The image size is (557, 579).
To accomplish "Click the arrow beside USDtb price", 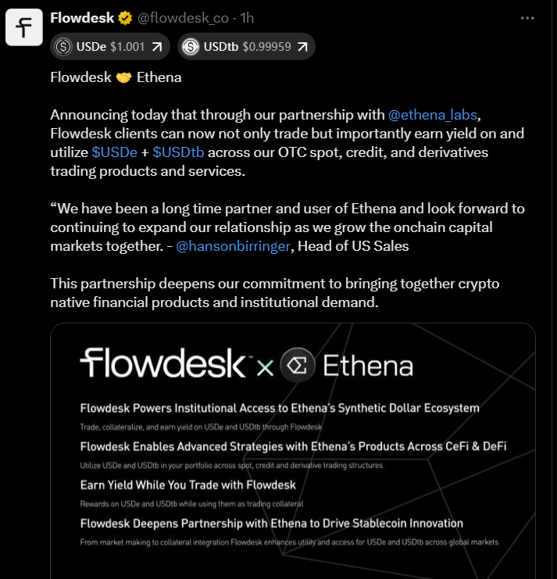I will [303, 47].
